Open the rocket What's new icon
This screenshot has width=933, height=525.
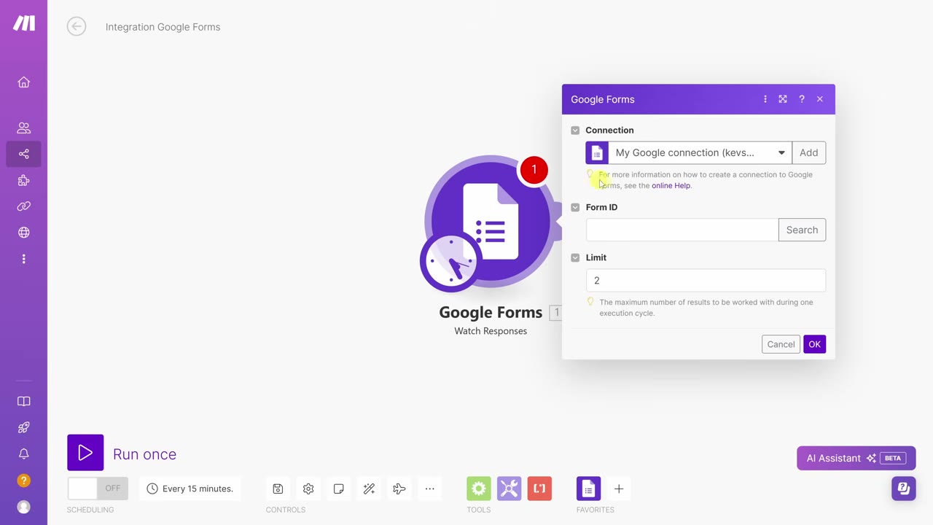(x=24, y=428)
